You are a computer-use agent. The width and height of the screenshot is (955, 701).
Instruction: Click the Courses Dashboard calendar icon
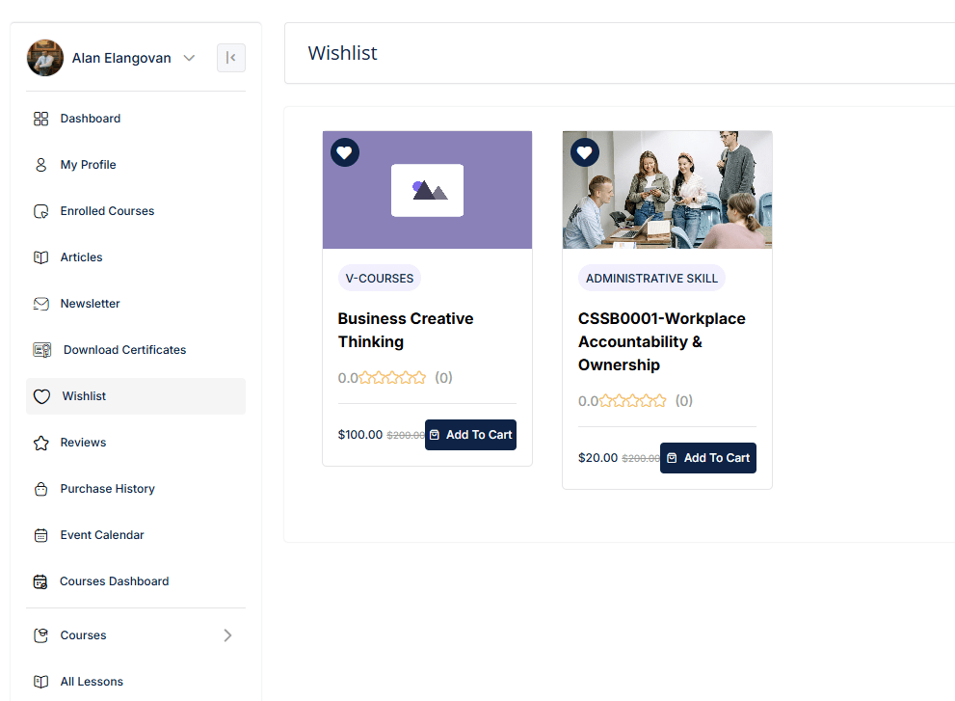[x=40, y=581]
